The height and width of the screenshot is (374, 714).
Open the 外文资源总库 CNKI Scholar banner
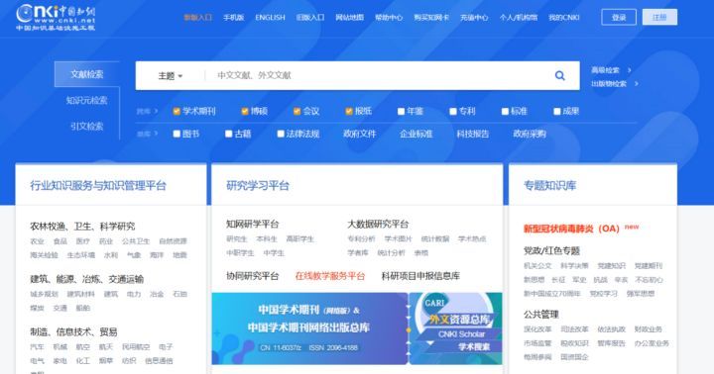[x=456, y=328]
